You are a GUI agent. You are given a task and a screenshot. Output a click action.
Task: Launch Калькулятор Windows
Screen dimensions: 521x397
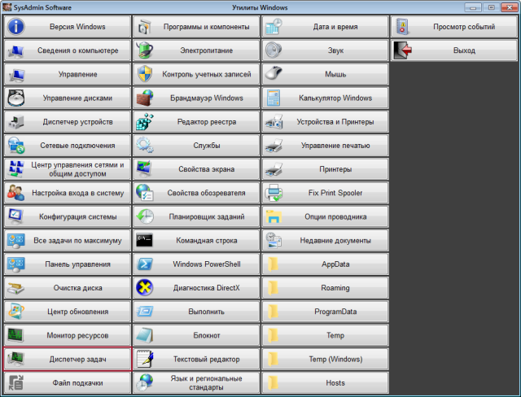(324, 98)
